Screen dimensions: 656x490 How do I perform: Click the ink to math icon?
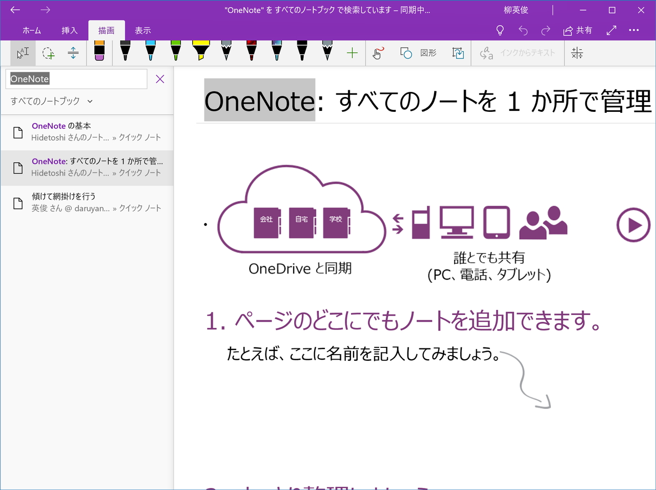[577, 53]
